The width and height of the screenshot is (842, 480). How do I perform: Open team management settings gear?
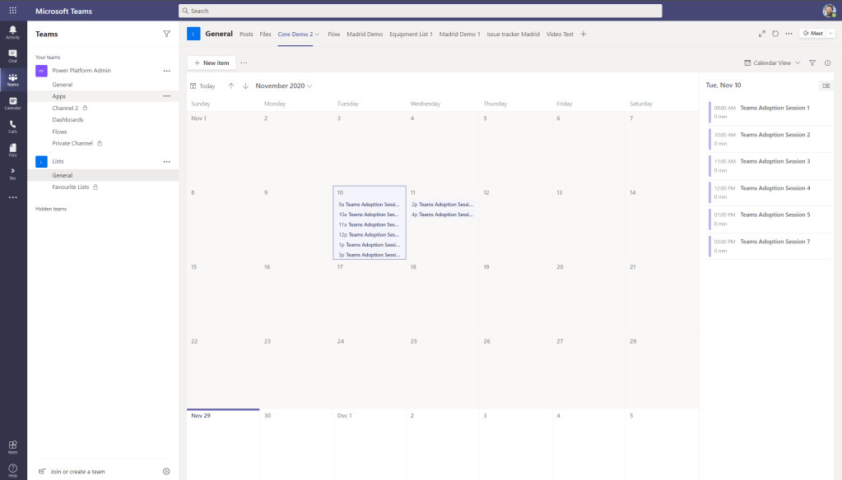[x=166, y=471]
